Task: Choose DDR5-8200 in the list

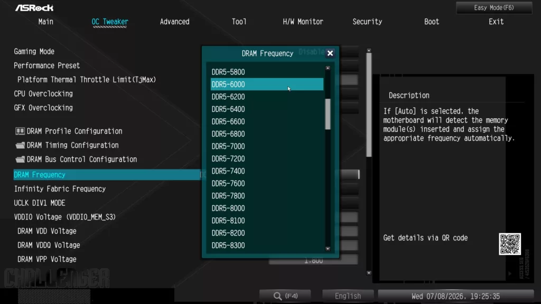Action: (x=267, y=233)
